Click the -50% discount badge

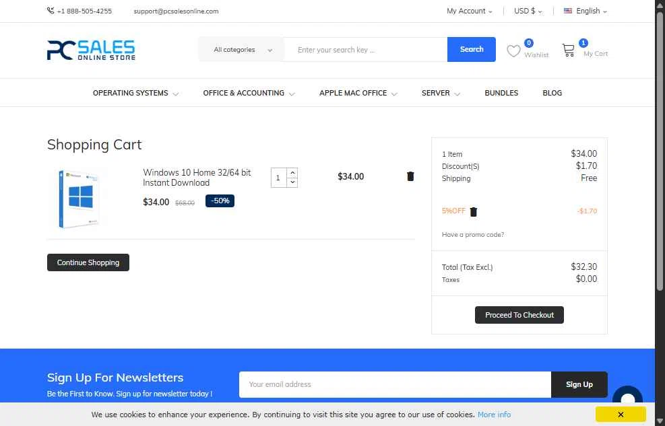(220, 201)
